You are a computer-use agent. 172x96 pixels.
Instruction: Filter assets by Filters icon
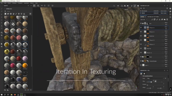point(13,14)
